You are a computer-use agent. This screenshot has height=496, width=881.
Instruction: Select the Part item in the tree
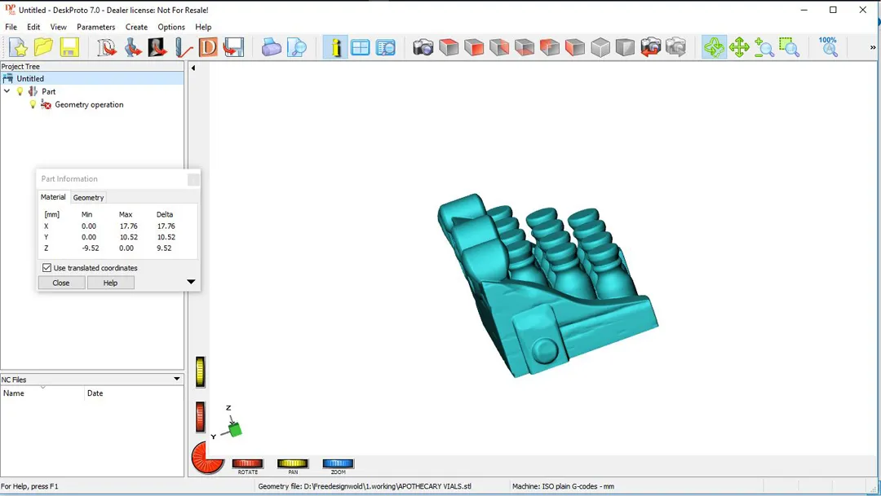point(49,91)
